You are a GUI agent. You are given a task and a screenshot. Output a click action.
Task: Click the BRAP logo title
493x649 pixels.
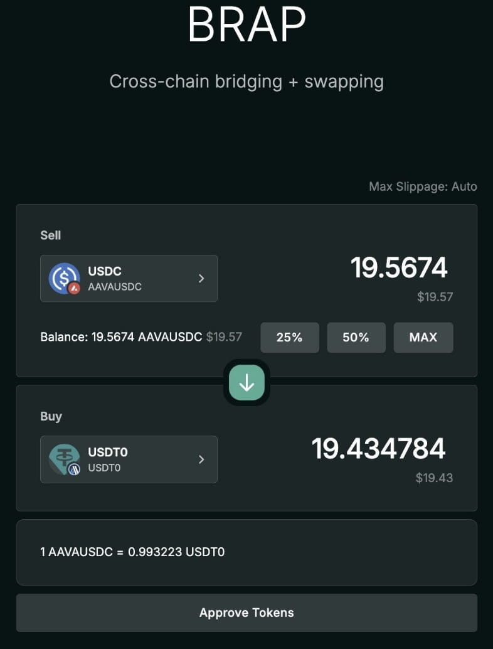point(246,24)
